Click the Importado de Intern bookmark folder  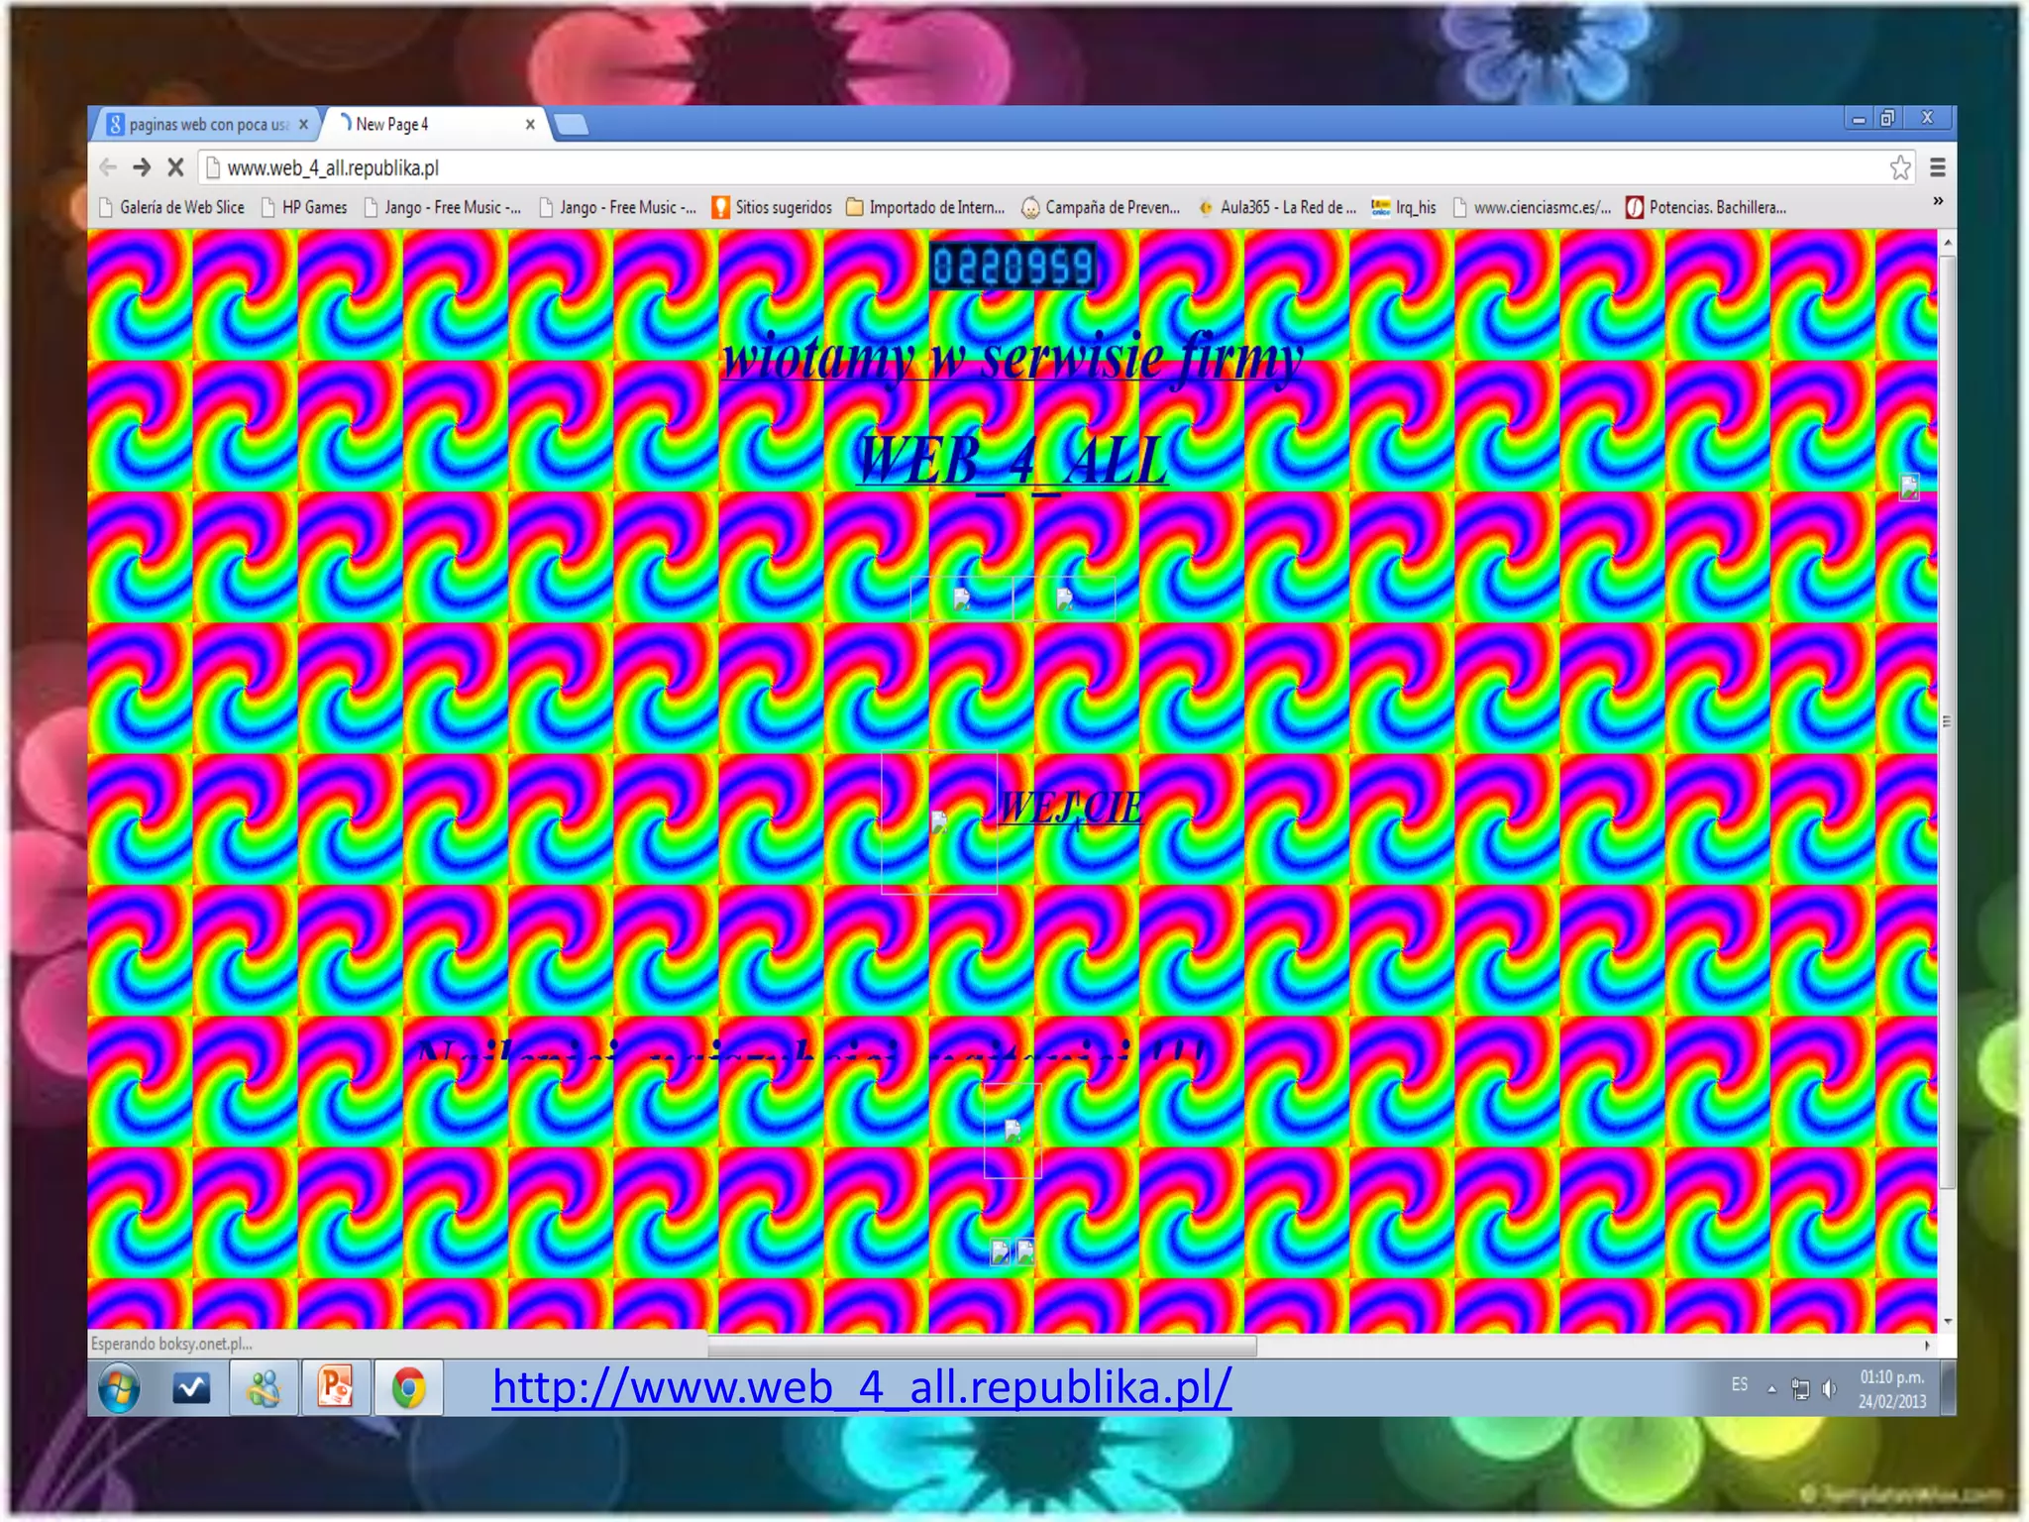(x=926, y=207)
